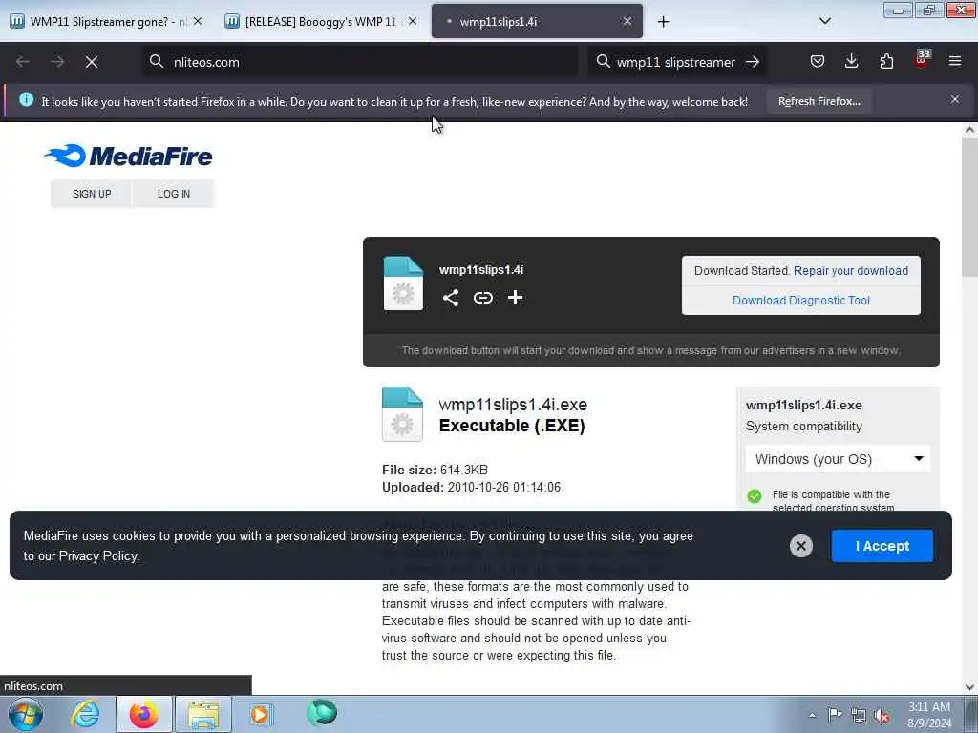Open the list all tabs chevron

[x=824, y=21]
